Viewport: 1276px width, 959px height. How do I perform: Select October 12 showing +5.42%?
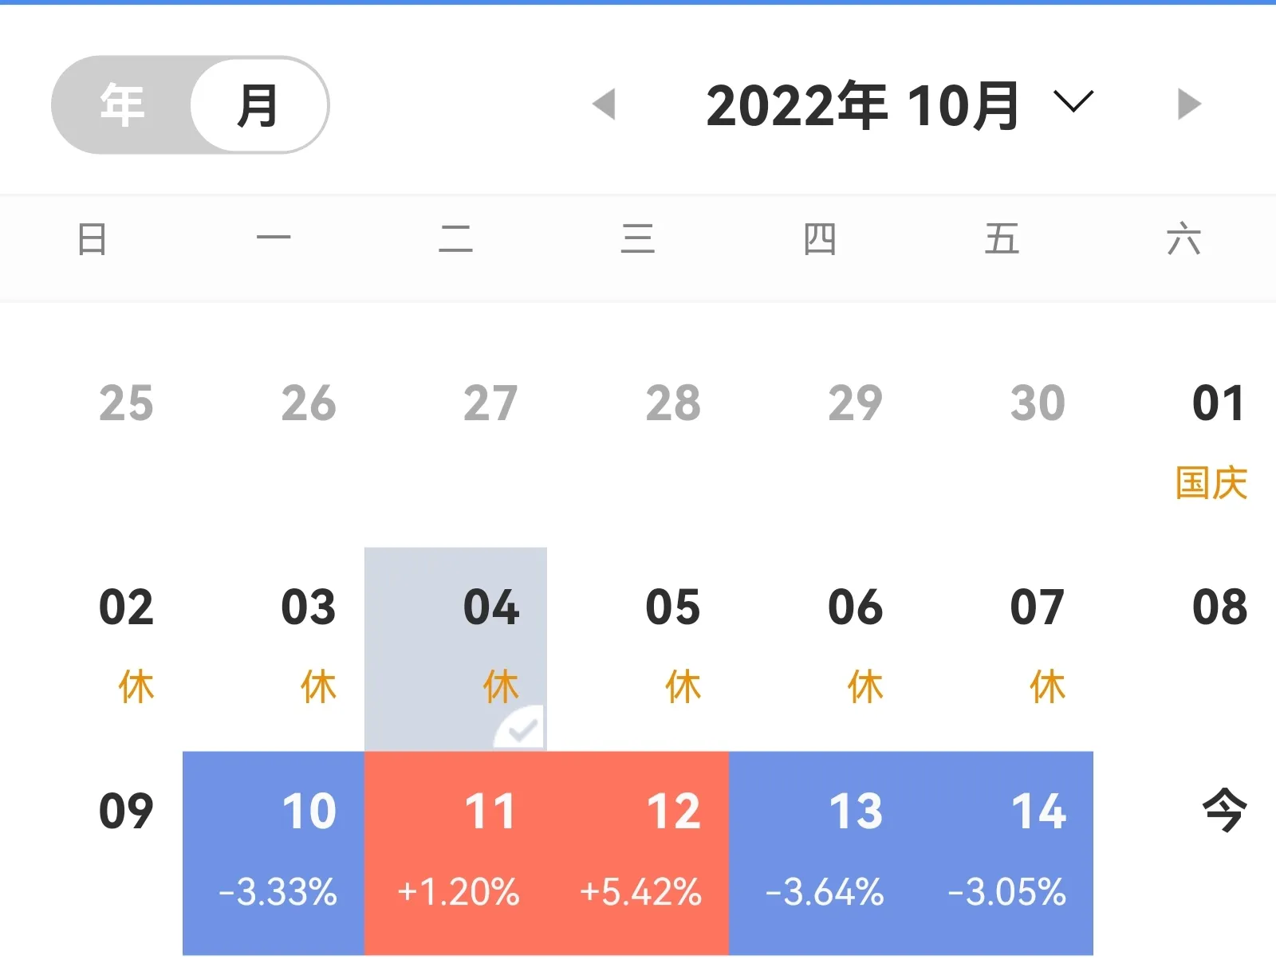tap(638, 851)
